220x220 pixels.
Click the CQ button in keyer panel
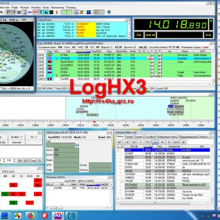pyautogui.click(x=39, y=161)
